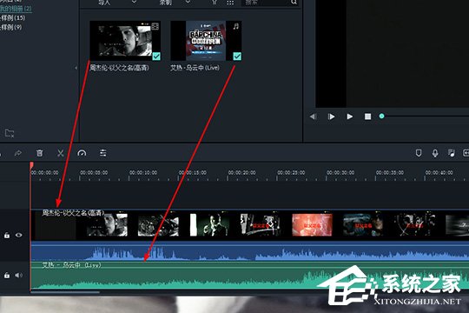
Task: Toggle the checkmark on 艾热-乌云中 thumbnail
Action: [x=237, y=57]
